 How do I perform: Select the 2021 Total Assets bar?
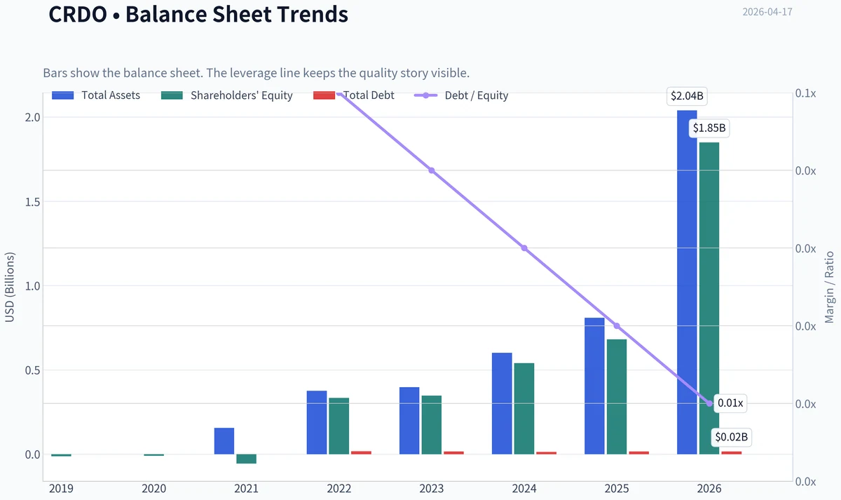click(224, 441)
